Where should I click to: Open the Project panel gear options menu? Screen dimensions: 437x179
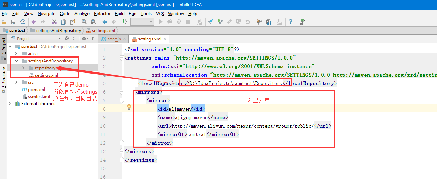coord(84,39)
